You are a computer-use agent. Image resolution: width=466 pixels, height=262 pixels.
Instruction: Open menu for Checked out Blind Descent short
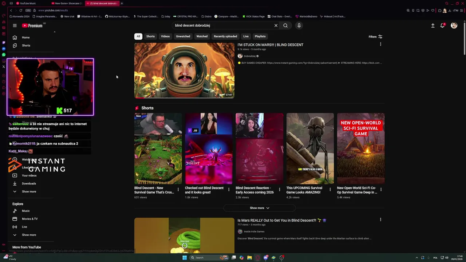click(229, 190)
